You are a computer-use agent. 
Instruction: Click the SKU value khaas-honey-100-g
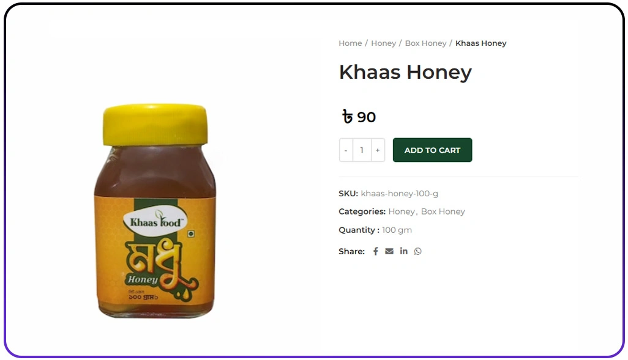pos(399,194)
